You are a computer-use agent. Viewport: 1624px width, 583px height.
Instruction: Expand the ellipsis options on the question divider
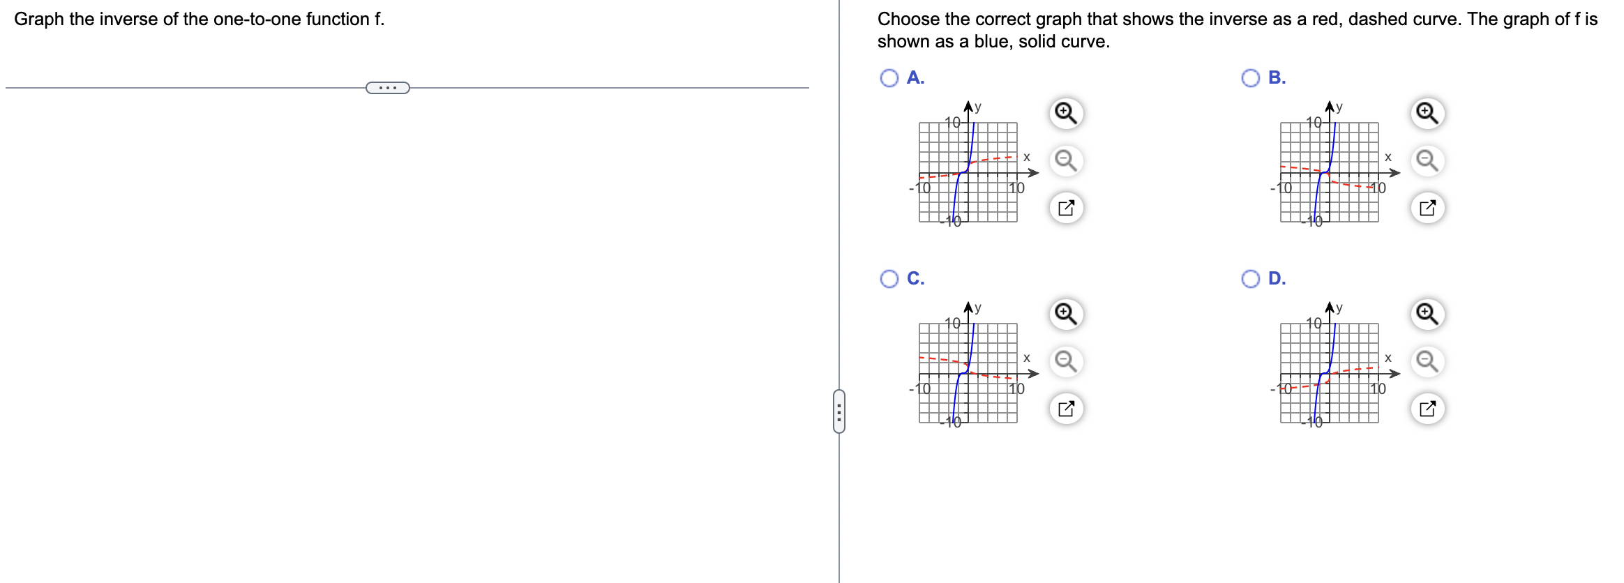386,88
